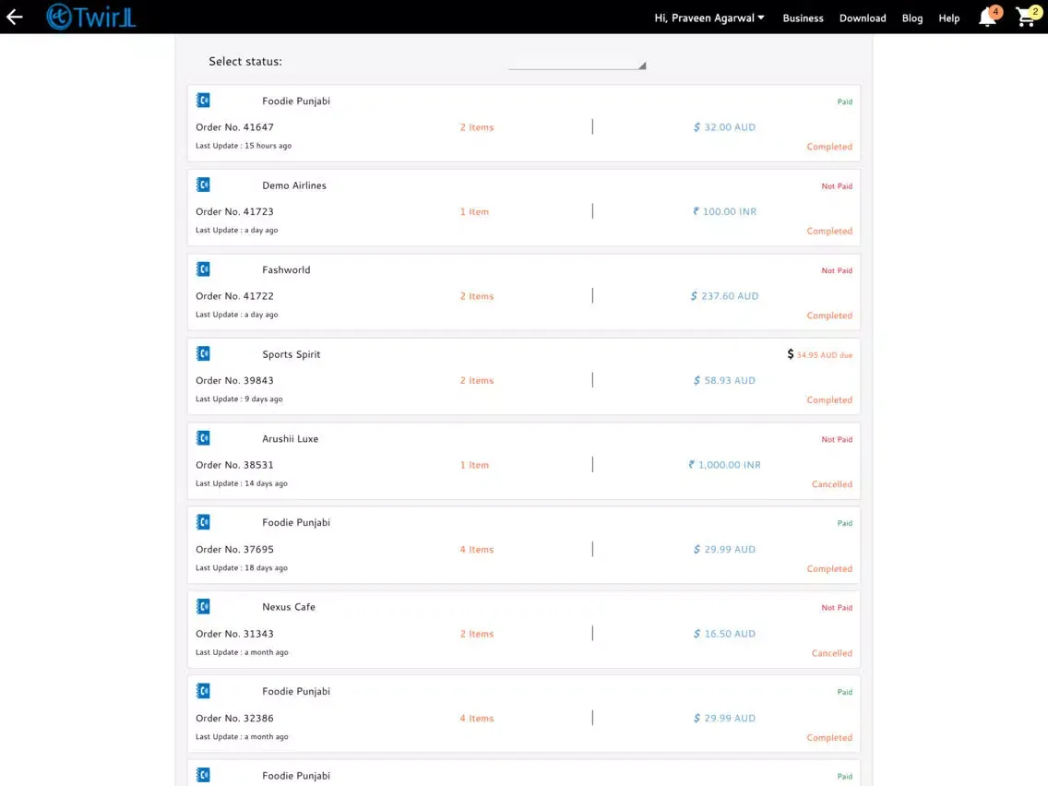Open the Praveen Agarwal account menu

coord(709,18)
